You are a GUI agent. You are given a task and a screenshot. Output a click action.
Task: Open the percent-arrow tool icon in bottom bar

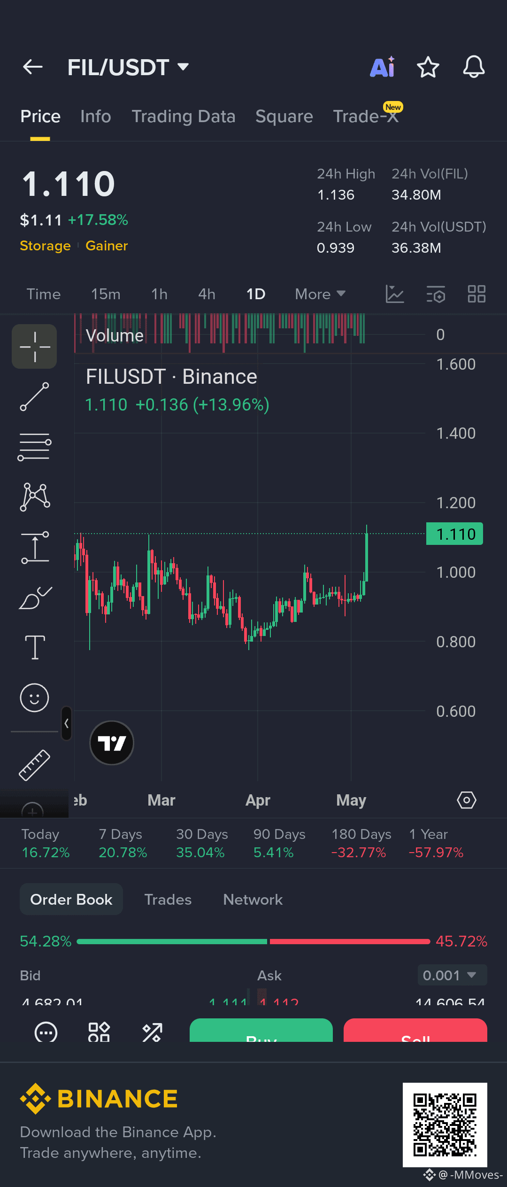[x=152, y=1032]
